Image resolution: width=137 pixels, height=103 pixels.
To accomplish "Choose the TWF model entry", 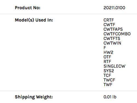I will point(108,85).
